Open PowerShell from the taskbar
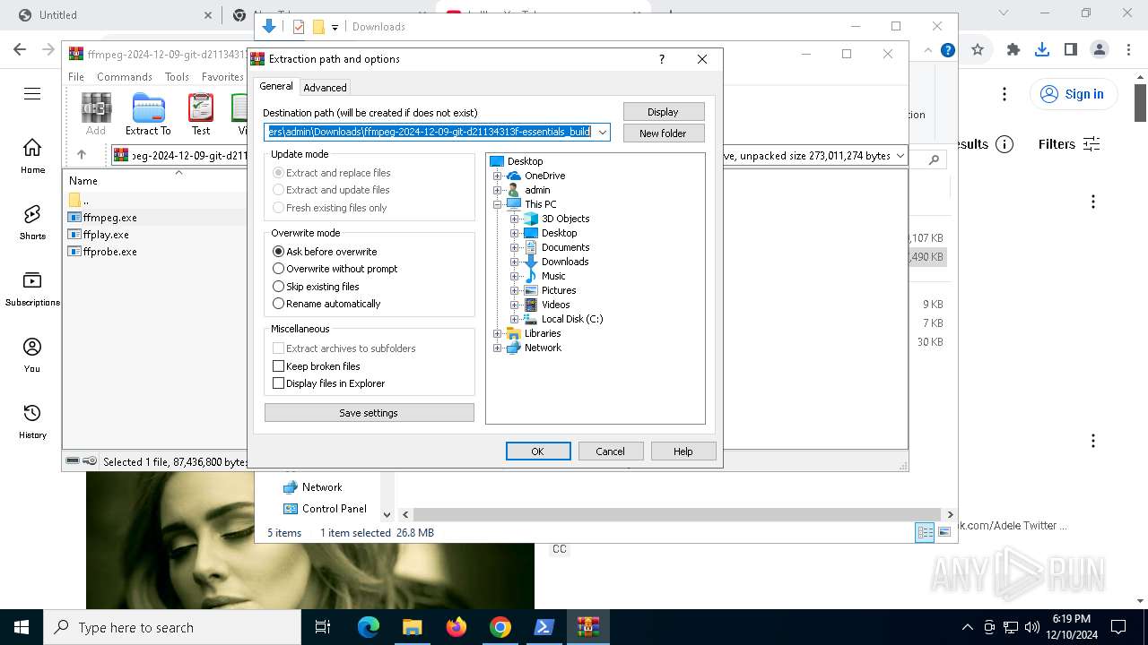1148x645 pixels. pos(544,627)
